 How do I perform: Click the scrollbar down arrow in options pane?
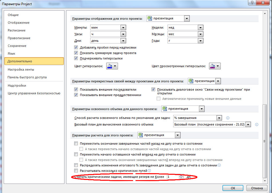pyautogui.click(x=265, y=181)
